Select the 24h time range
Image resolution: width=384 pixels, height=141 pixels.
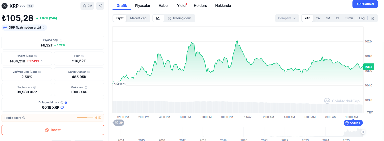[x=307, y=18]
